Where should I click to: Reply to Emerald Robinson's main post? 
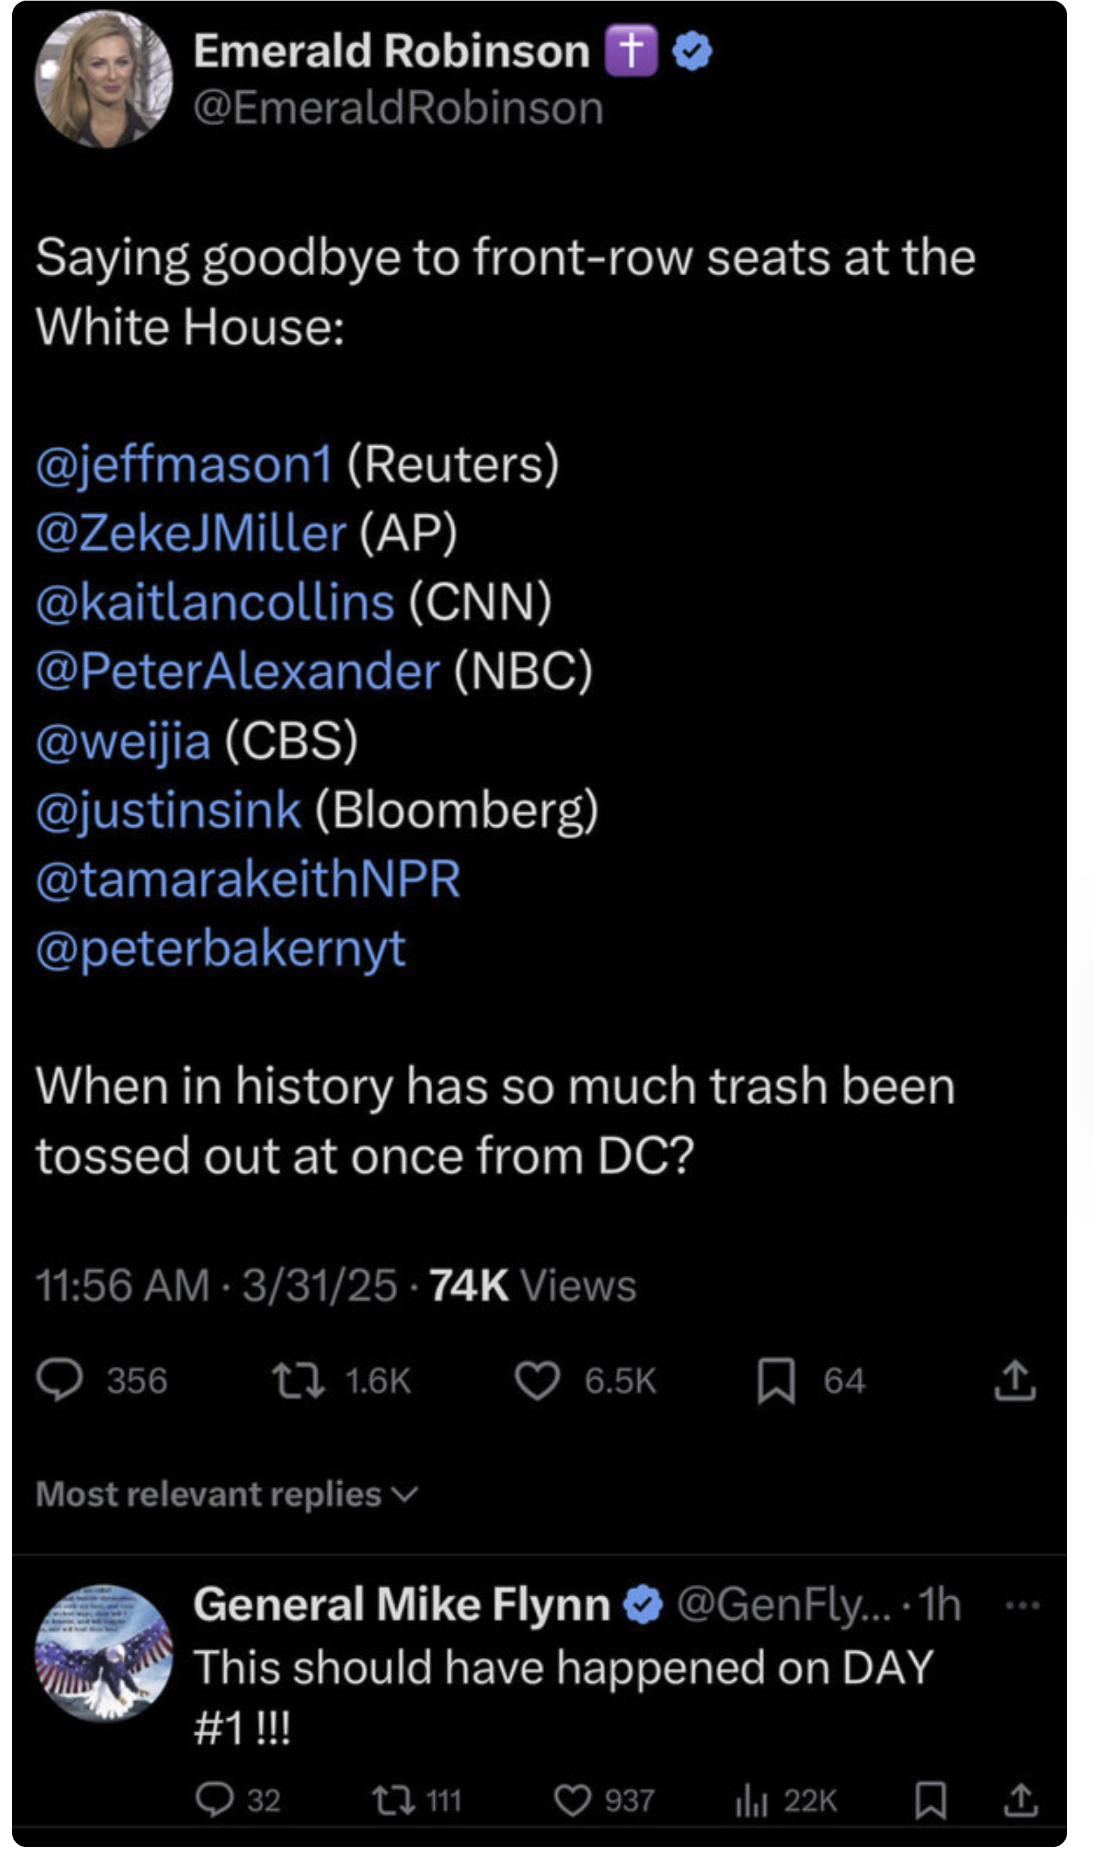59,1380
